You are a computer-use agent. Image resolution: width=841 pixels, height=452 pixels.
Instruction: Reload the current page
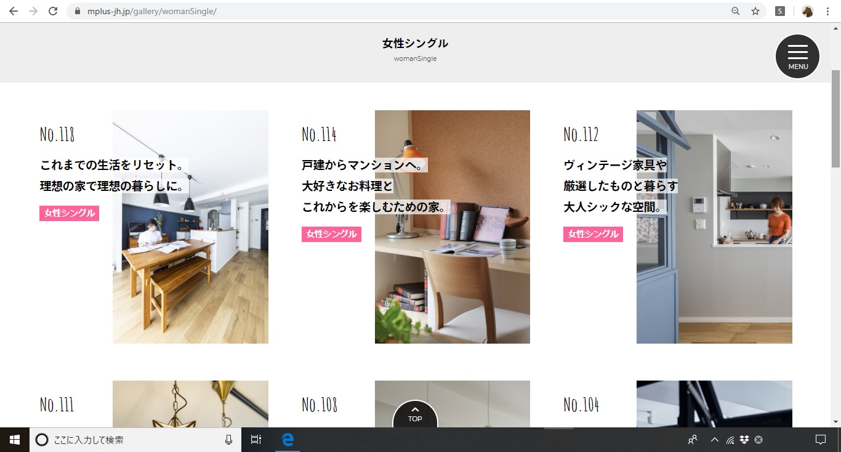53,11
